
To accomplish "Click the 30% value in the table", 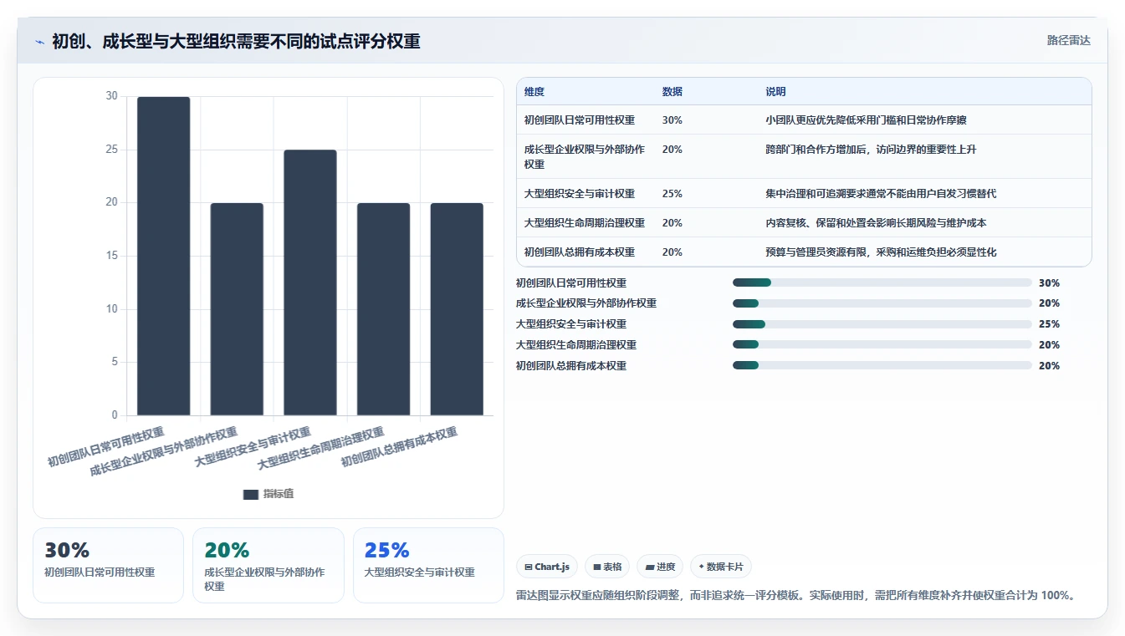I will click(672, 120).
